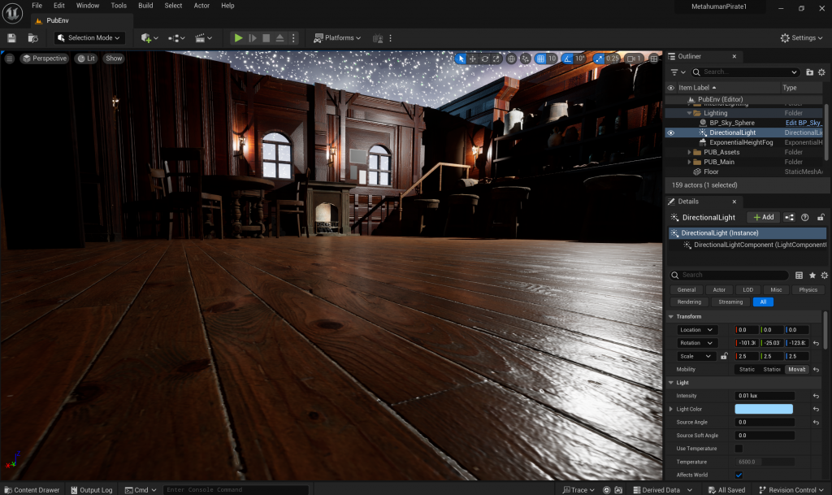Open the viewport options hamburger menu

(10, 59)
